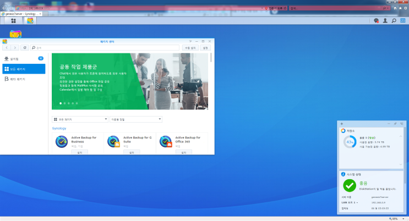The height and width of the screenshot is (221, 409).
Task: Click the installed packages count badge
Action: point(41,58)
